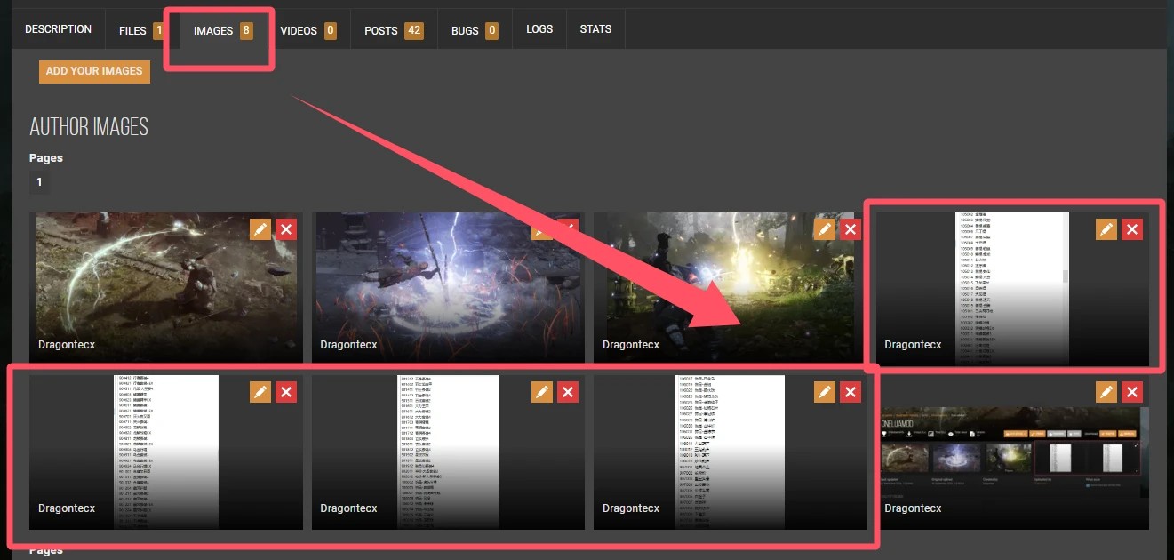Delete third image in second row

(851, 392)
